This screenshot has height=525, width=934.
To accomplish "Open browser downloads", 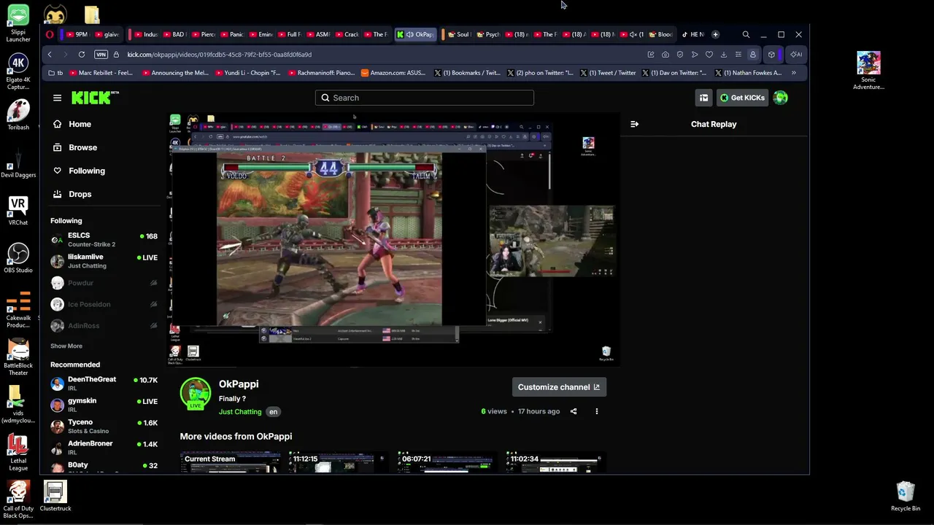I will click(723, 55).
